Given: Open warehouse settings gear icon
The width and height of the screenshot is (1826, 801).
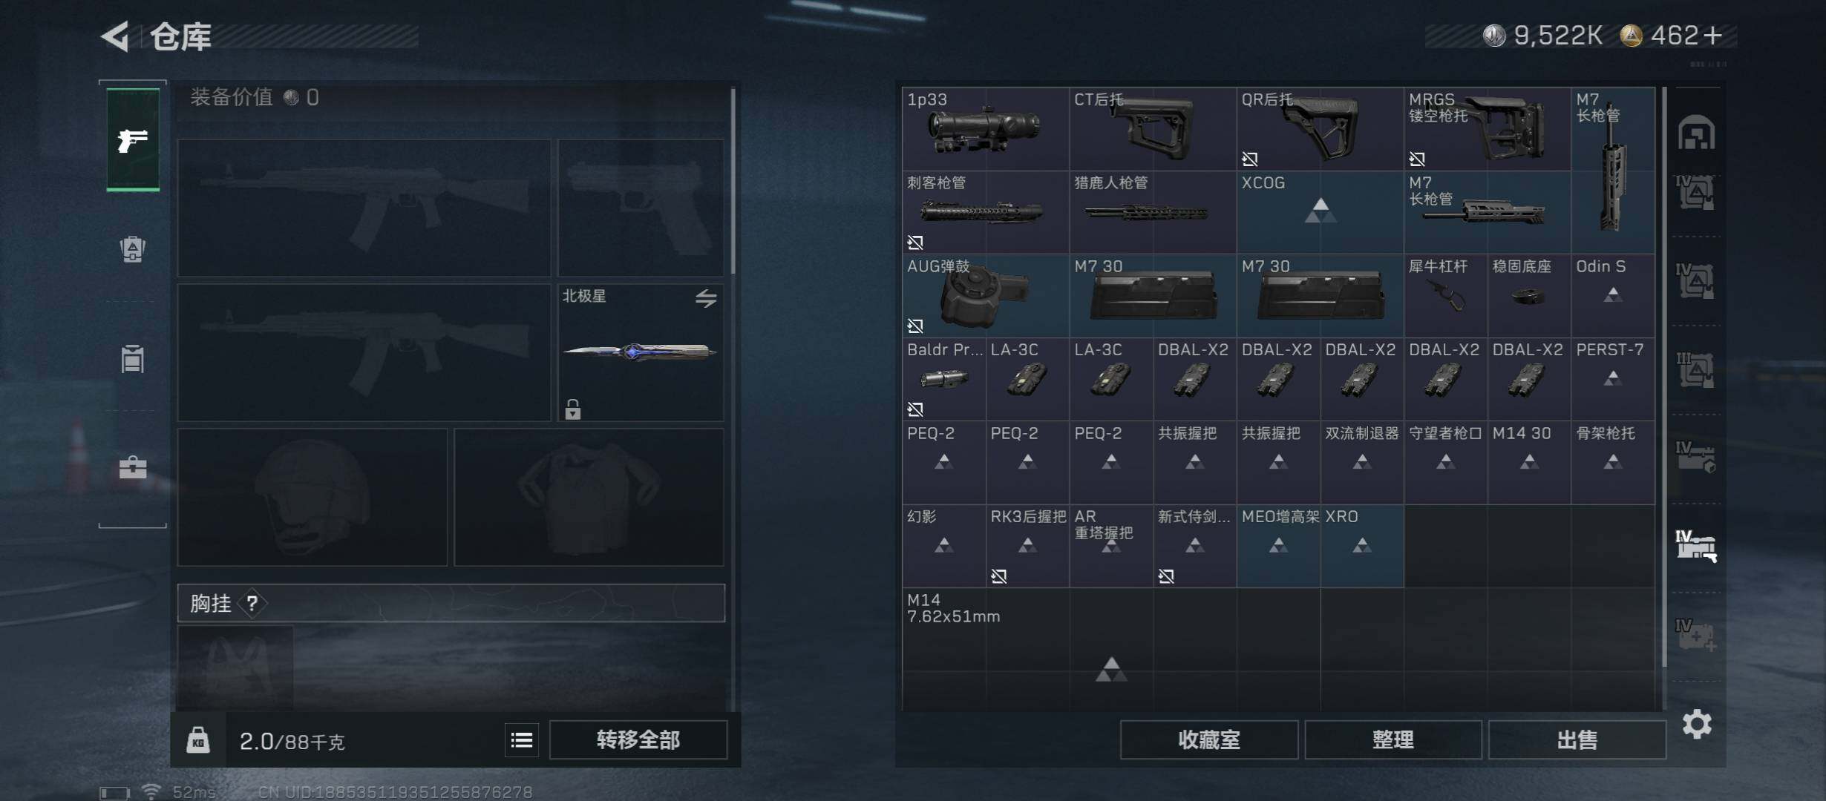Looking at the screenshot, I should (x=1697, y=724).
